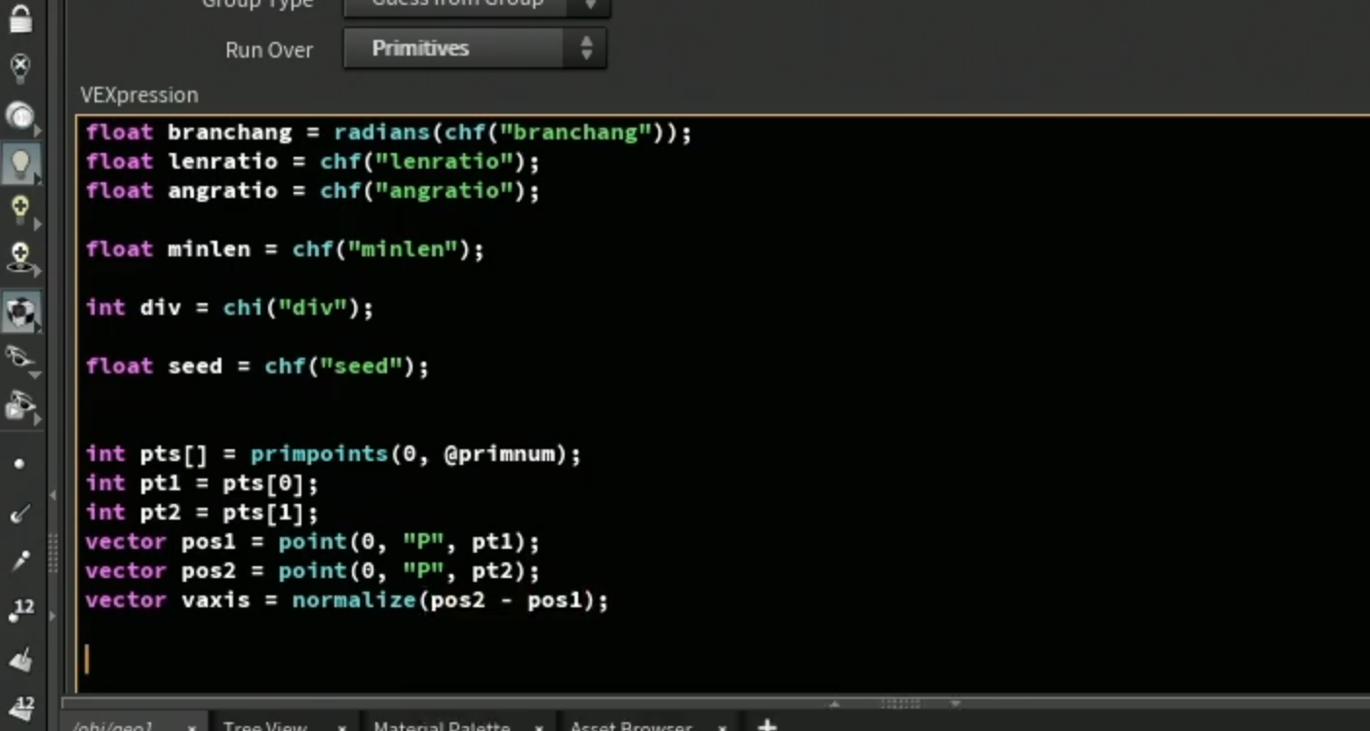Click the 'float seed' code line

coord(257,365)
